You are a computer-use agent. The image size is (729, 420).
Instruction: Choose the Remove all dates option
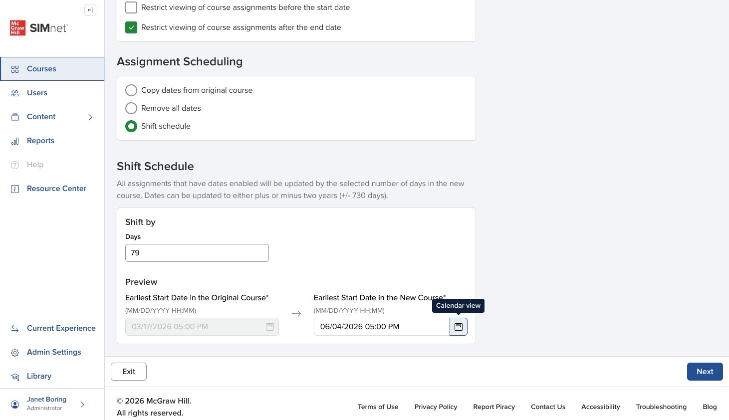tap(131, 108)
